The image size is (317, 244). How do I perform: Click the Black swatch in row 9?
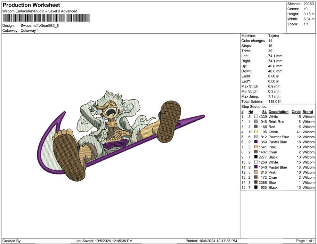click(x=256, y=157)
